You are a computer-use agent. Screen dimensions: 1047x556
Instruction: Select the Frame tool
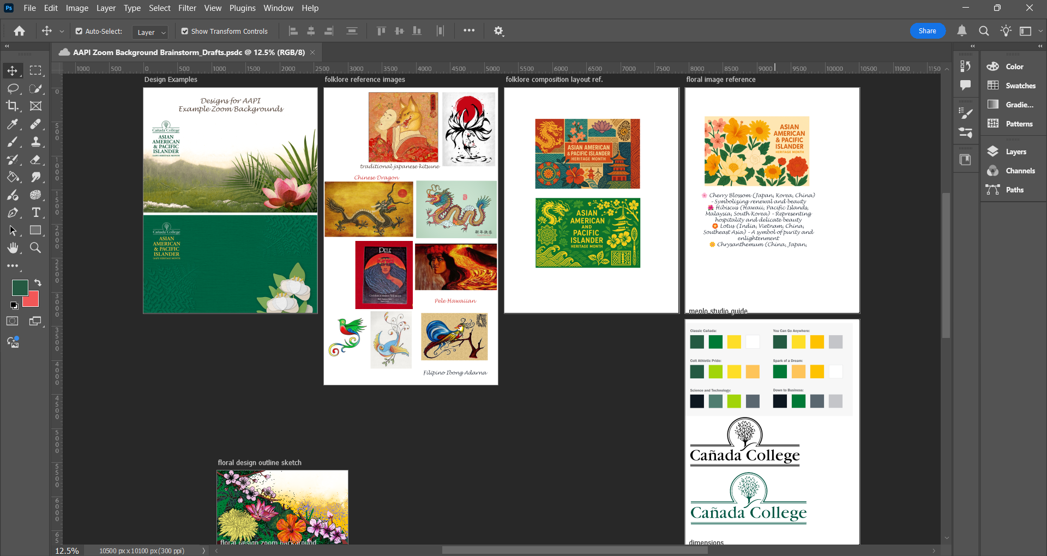(x=35, y=106)
